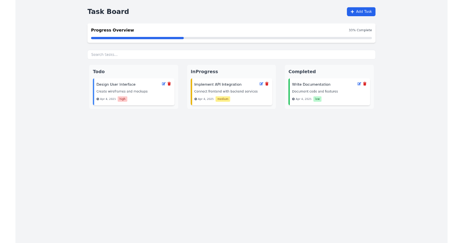The width and height of the screenshot is (463, 243).
Task: Select the yellow medium priority badge
Action: pyautogui.click(x=223, y=99)
